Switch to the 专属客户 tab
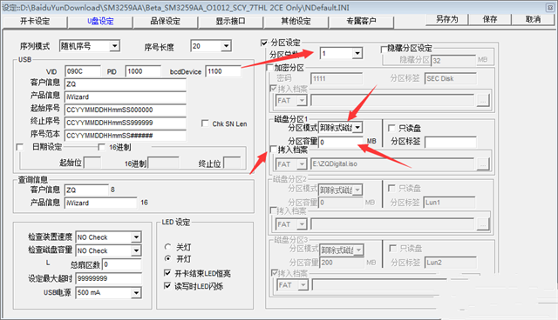558x320 pixels. click(361, 21)
